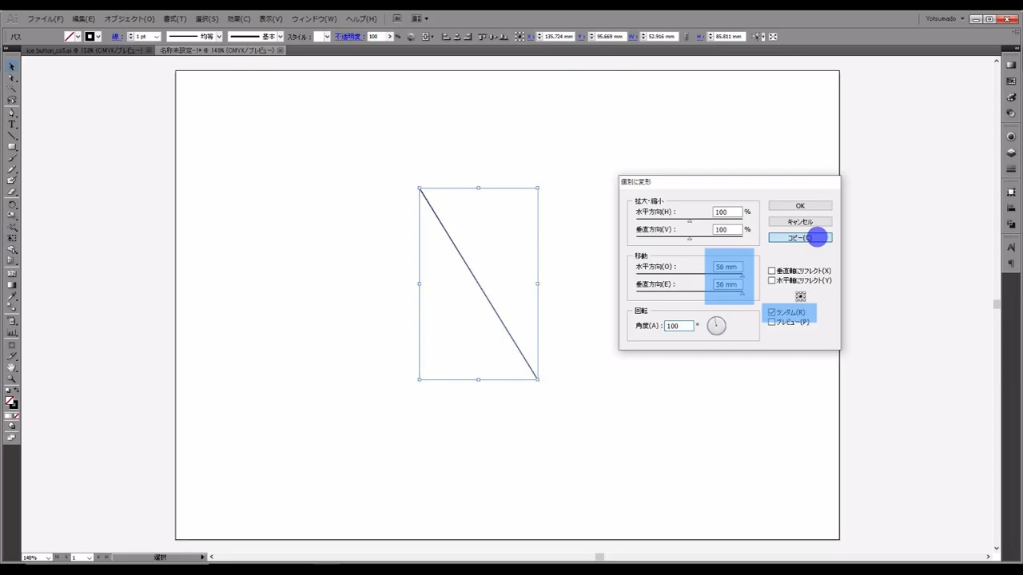The image size is (1023, 575).
Task: Select the Type tool
Action: (x=11, y=124)
